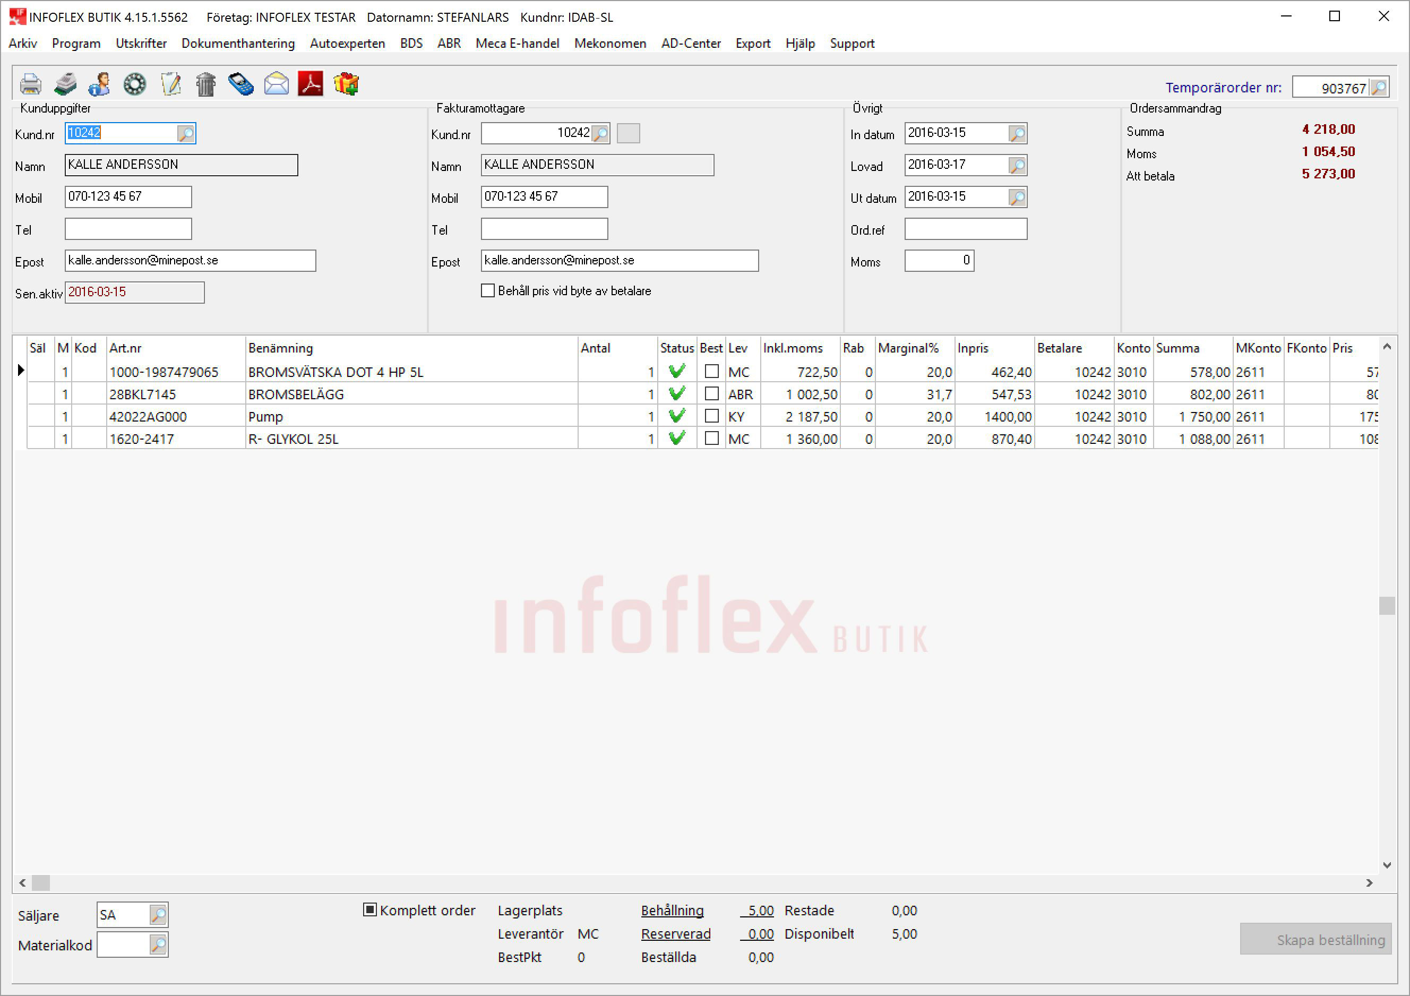Click green status check for BROMSBELÄGG row
1410x996 pixels.
[677, 393]
